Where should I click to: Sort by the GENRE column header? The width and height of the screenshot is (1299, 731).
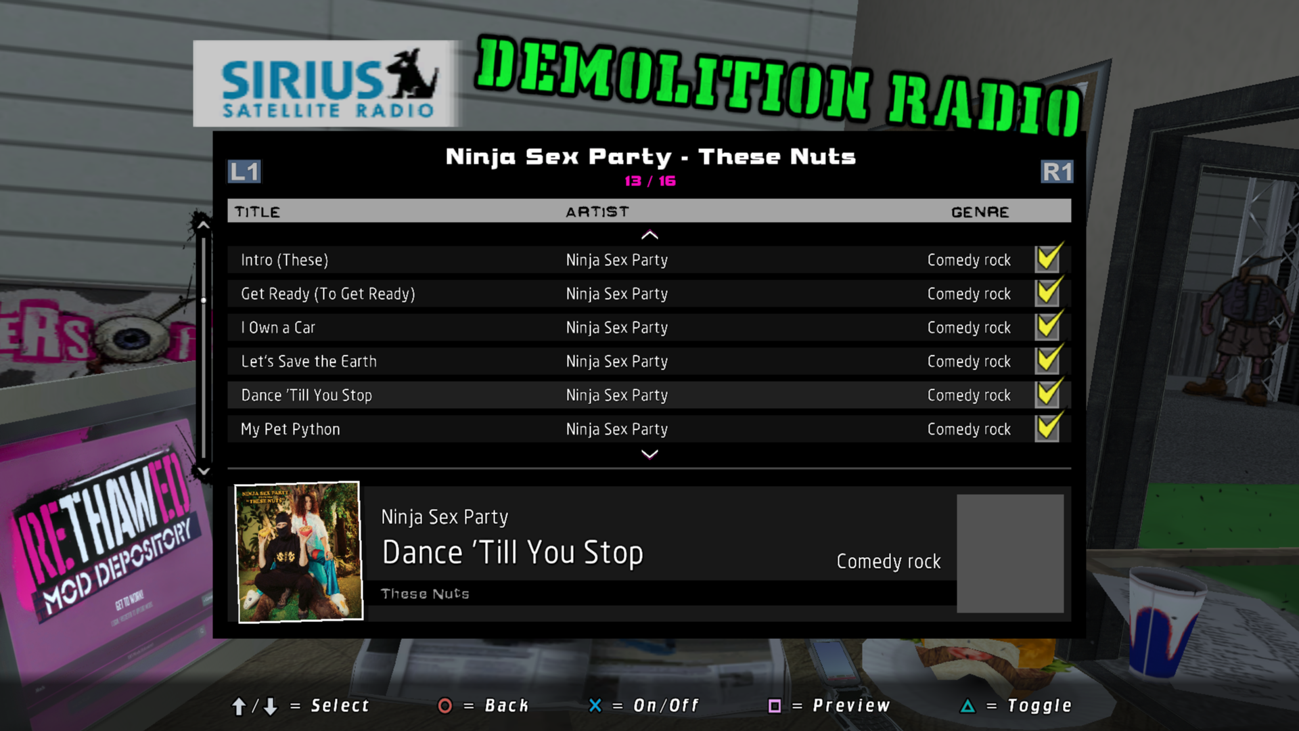tap(980, 212)
